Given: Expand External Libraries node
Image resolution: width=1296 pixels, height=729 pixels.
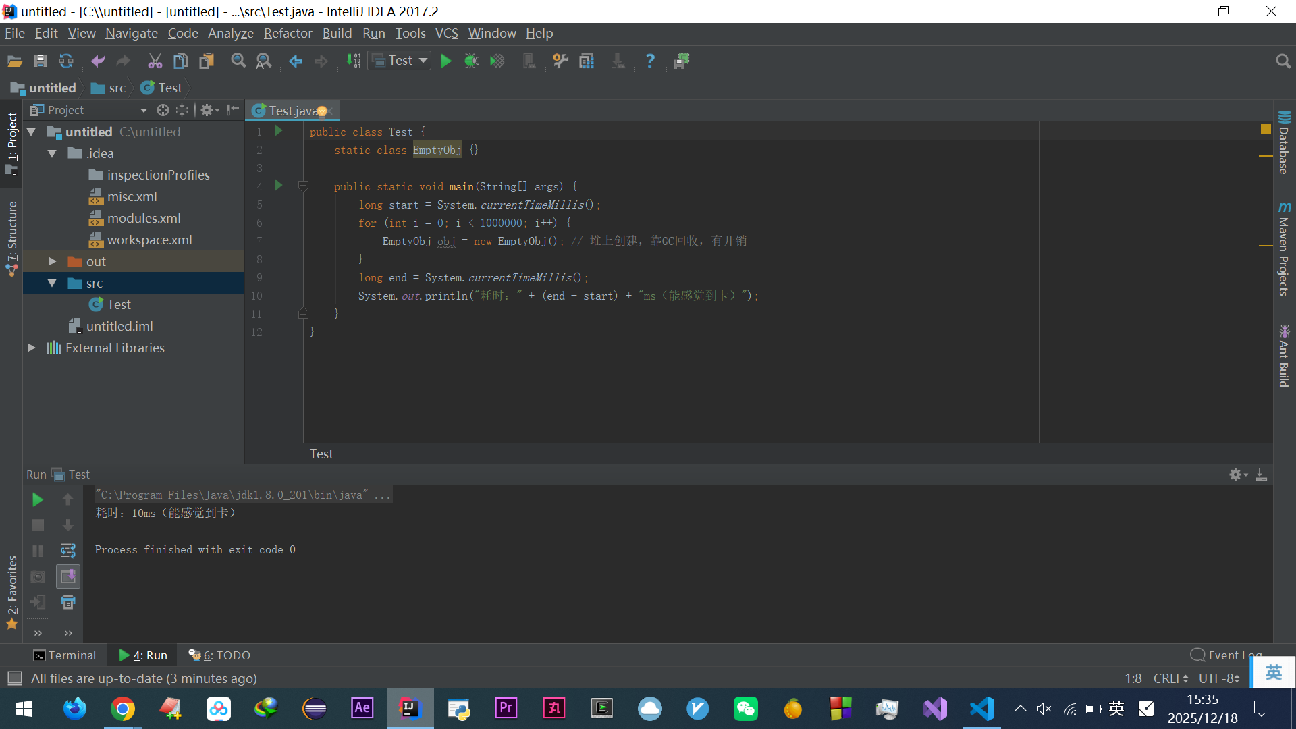Looking at the screenshot, I should pyautogui.click(x=31, y=348).
